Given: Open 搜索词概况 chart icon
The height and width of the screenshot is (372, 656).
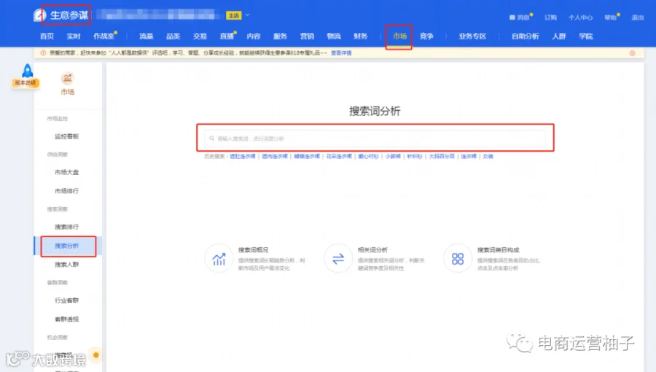Looking at the screenshot, I should pos(219,259).
